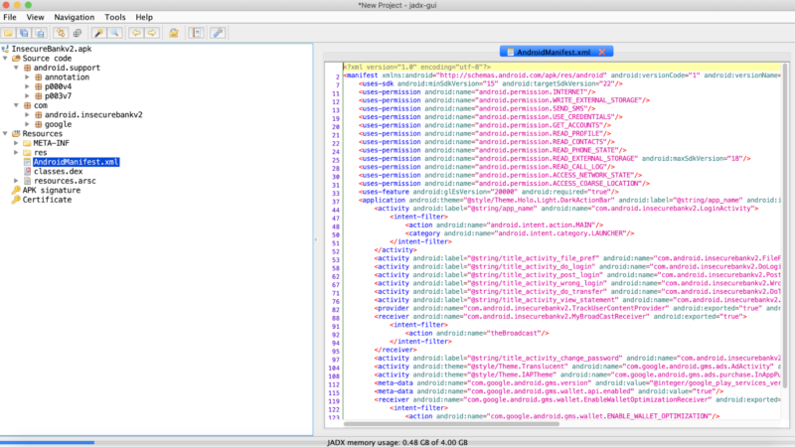Open the View menu
Viewport: 795px width, 447px height.
tap(35, 17)
